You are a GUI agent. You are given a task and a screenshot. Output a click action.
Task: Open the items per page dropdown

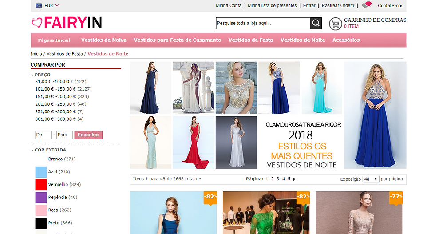[x=371, y=179]
